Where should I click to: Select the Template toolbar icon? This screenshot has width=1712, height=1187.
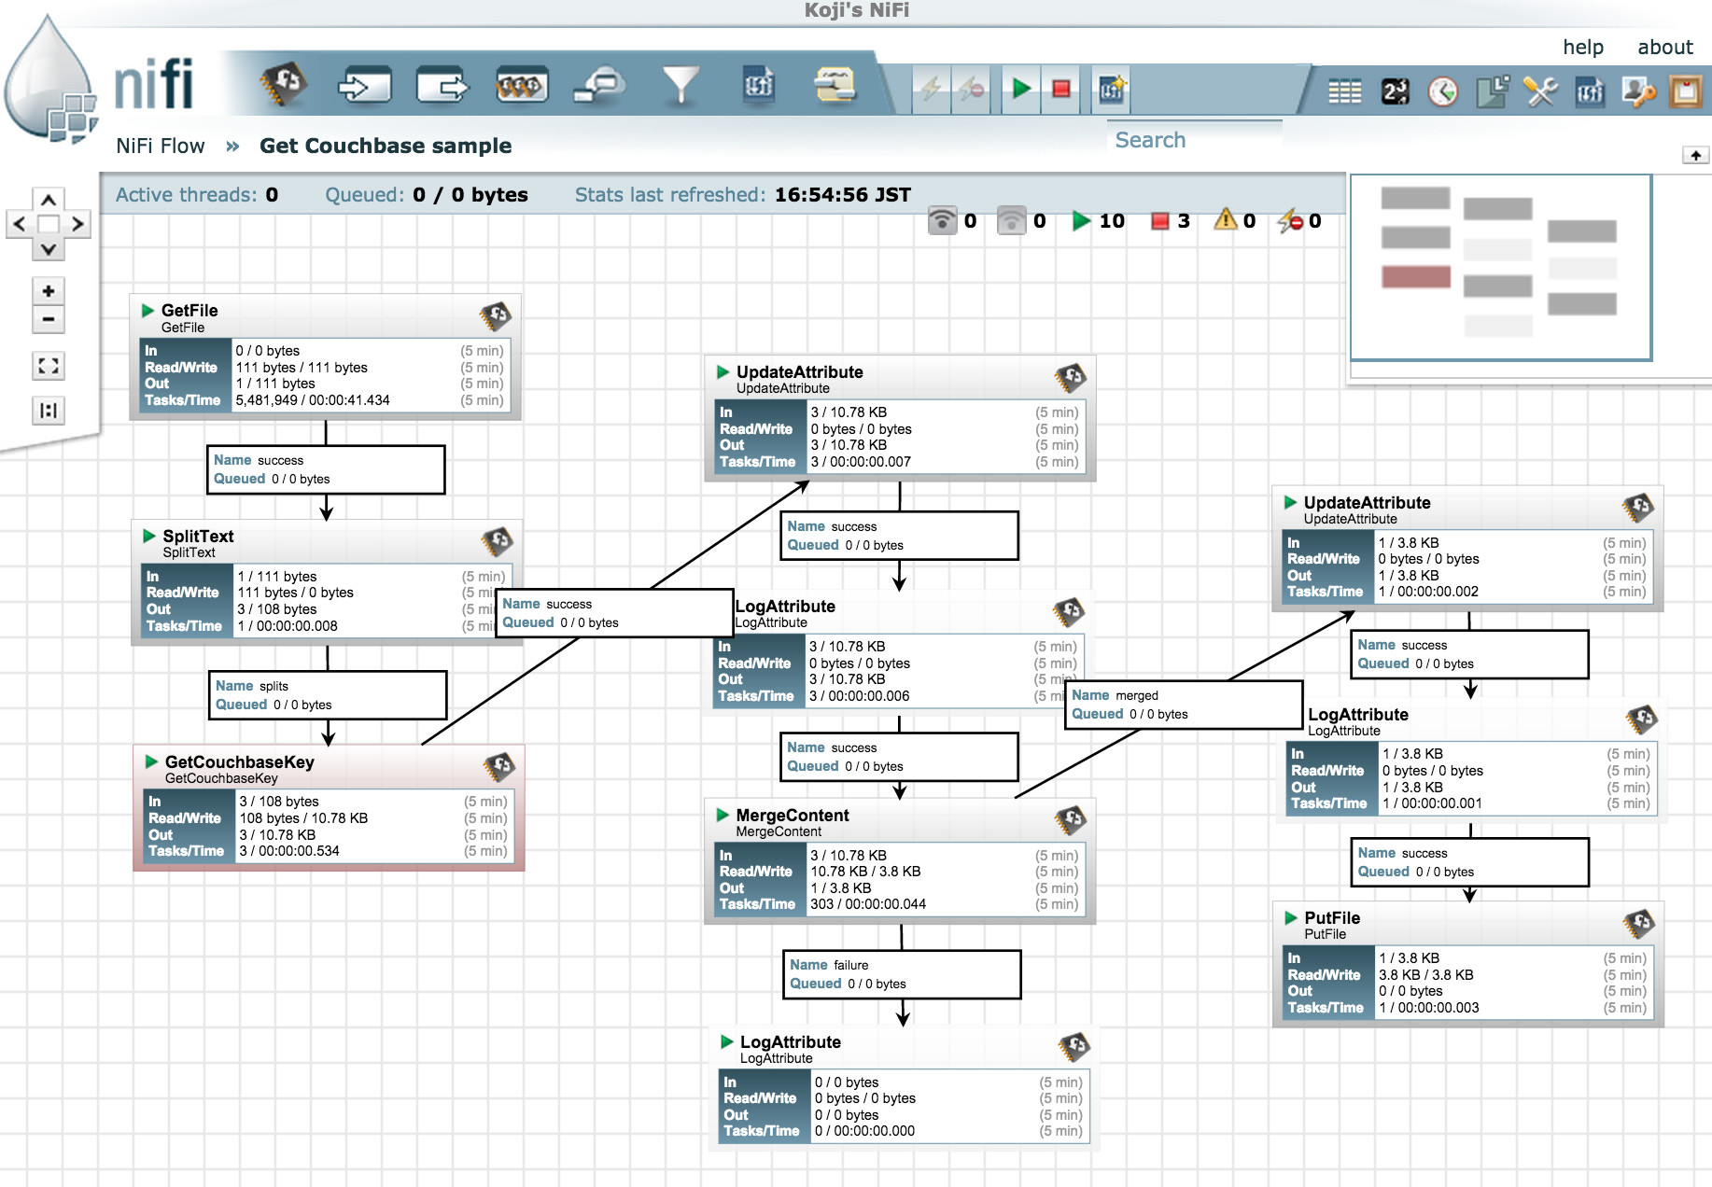[758, 86]
